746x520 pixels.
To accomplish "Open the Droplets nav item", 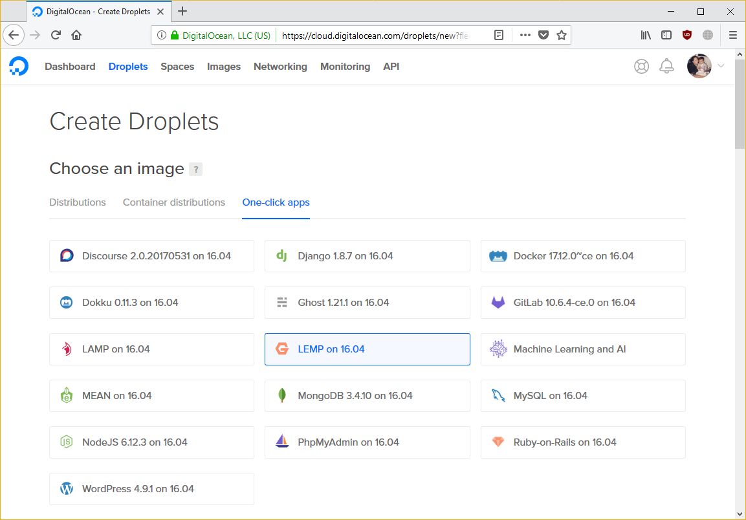I will tap(128, 67).
